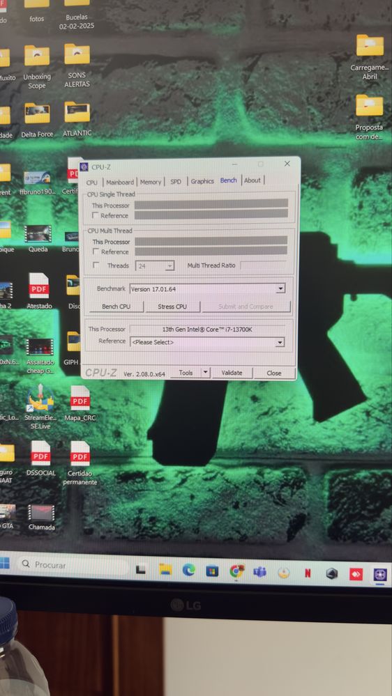Open Microsoft Teams from taskbar
This screenshot has width=392, height=696.
(260, 572)
